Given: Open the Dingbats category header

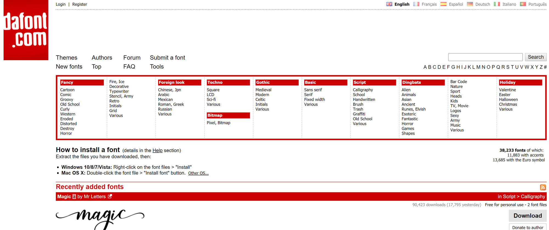Looking at the screenshot, I should pos(423,82).
